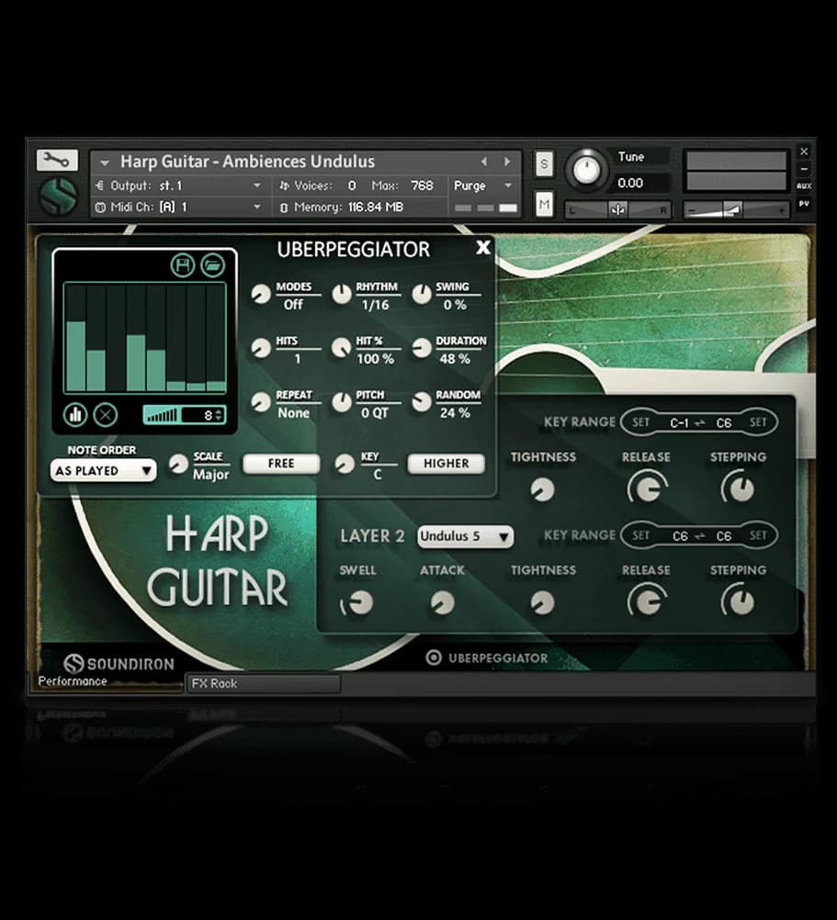The image size is (837, 920).
Task: Toggle the Mute (M) button
Action: tap(544, 203)
